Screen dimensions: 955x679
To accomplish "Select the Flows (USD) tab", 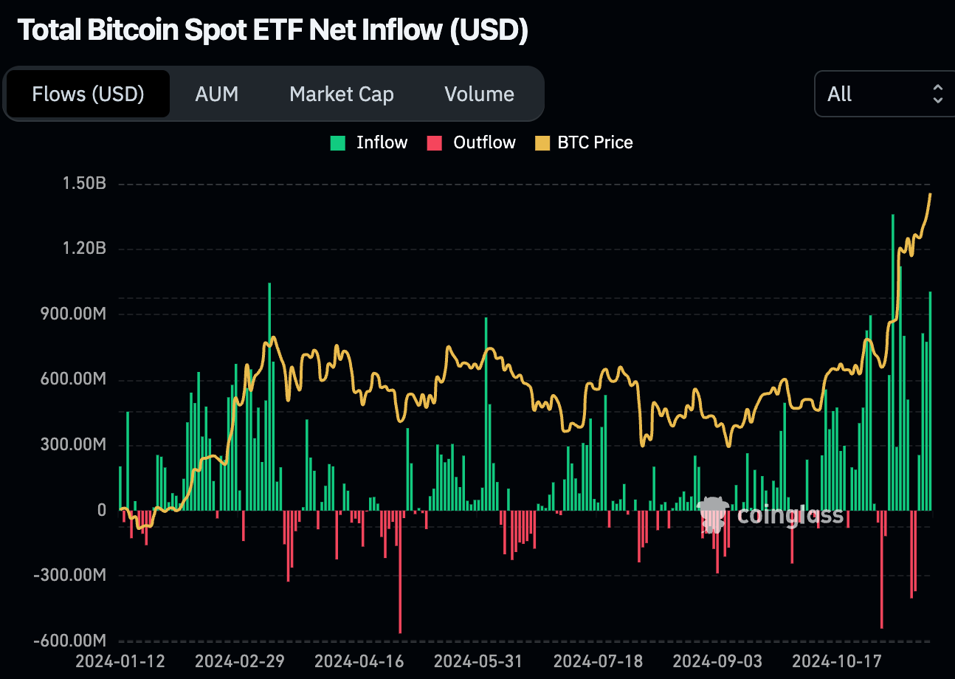I will 88,94.
